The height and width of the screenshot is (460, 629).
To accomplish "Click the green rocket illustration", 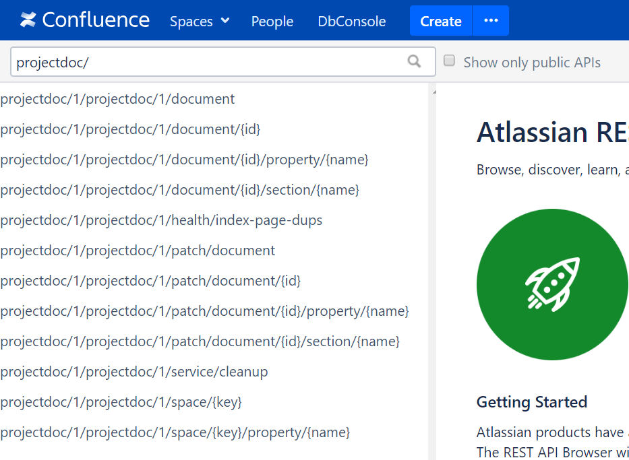I will (551, 284).
